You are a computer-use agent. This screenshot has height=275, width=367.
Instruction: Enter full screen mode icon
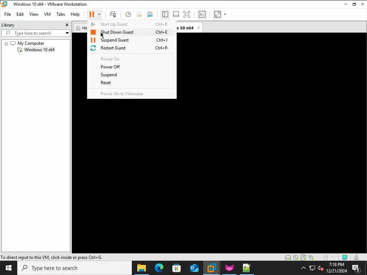186,14
